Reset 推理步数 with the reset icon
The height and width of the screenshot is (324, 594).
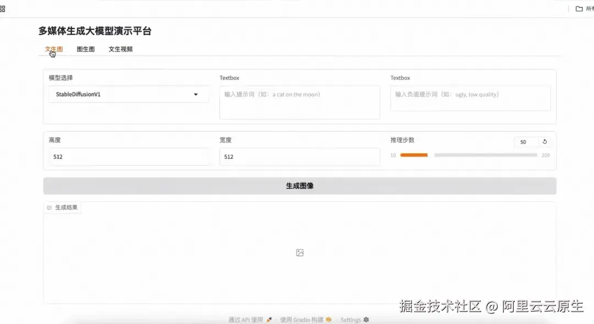click(x=544, y=142)
